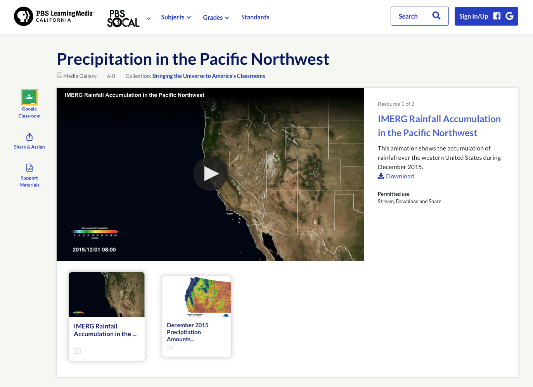This screenshot has width=533, height=387.
Task: Open Google Classroom sharing icon
Action: pos(29,97)
